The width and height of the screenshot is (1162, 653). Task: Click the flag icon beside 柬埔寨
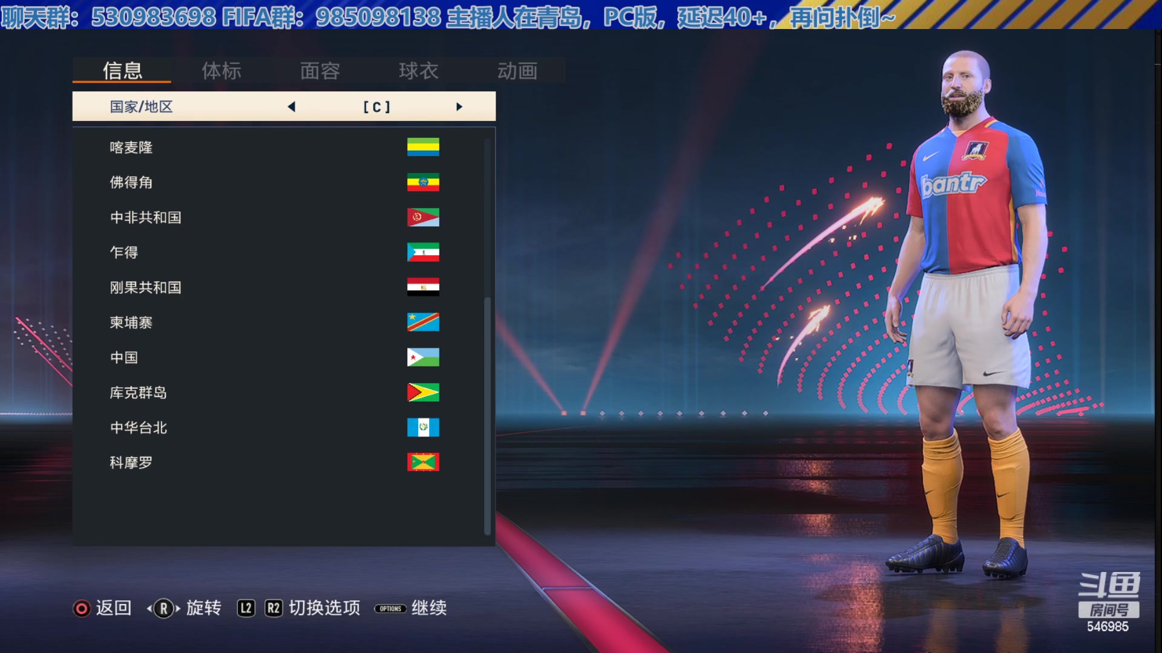click(423, 322)
